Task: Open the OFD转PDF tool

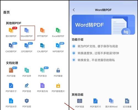Action: coord(27,46)
